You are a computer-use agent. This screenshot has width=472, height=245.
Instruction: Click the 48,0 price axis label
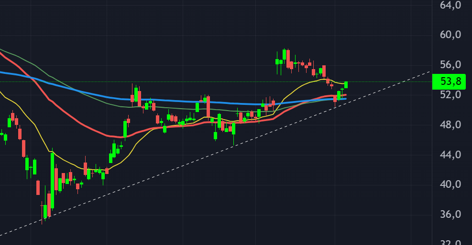pos(450,124)
